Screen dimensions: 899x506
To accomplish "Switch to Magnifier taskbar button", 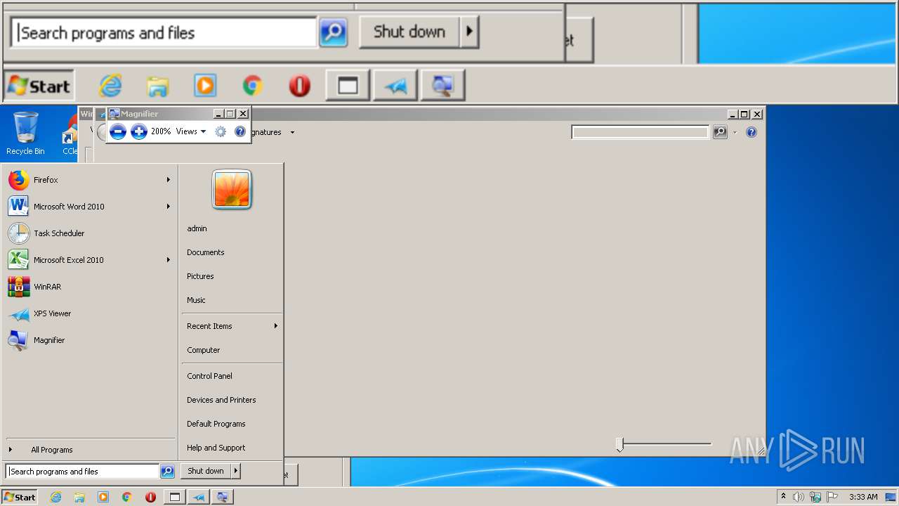I will click(222, 497).
